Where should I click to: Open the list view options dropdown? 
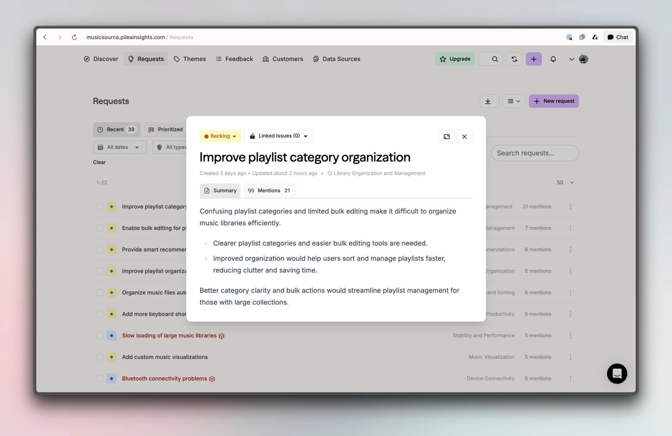(514, 101)
